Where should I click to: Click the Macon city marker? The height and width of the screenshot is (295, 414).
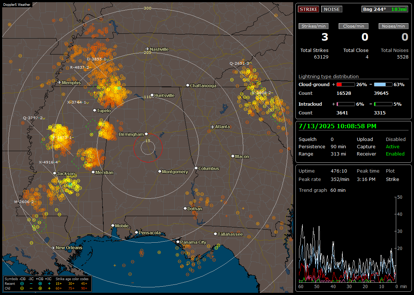coord(232,156)
